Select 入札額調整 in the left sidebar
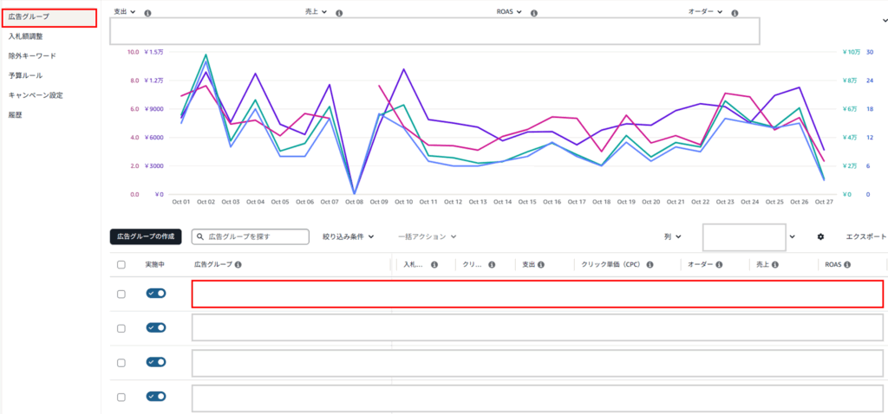The height and width of the screenshot is (414, 888). tap(25, 36)
